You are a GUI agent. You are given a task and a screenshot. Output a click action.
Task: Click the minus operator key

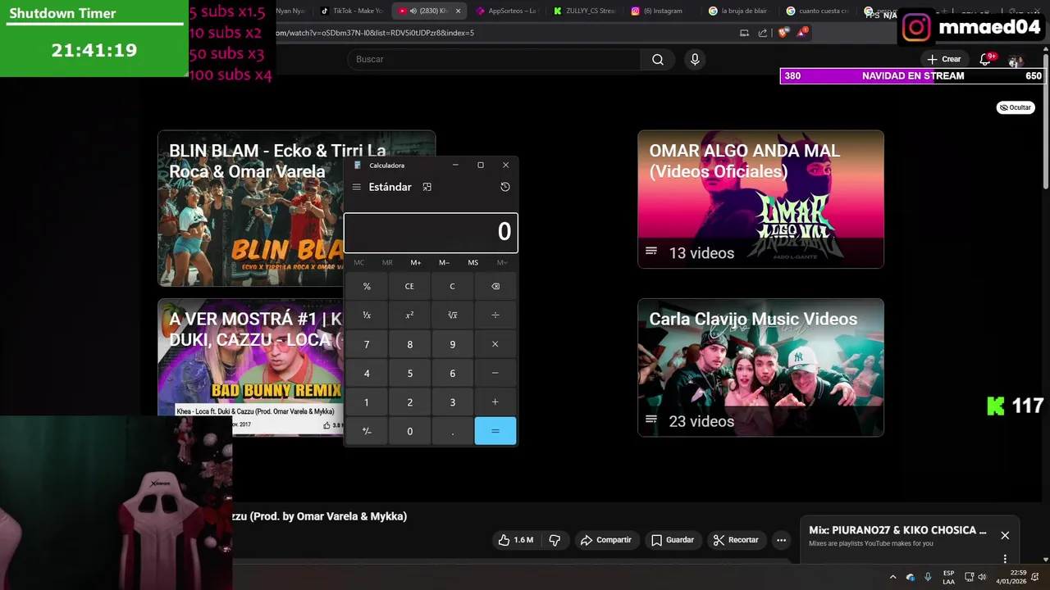[x=495, y=373]
